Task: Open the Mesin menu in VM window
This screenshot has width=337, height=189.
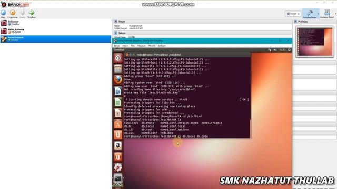Action: tap(125, 46)
